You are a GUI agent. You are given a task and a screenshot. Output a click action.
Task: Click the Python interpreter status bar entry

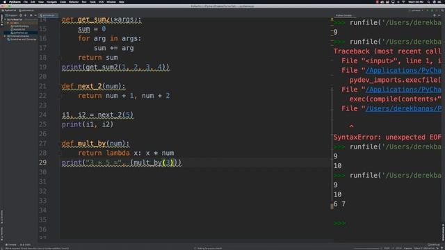point(424,249)
